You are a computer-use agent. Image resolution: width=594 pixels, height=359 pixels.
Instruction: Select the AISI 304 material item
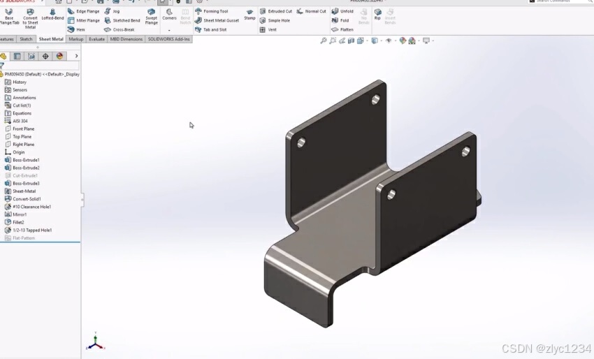pos(16,122)
